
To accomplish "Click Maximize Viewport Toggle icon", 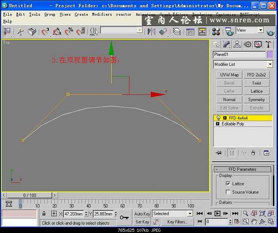I will (271, 221).
